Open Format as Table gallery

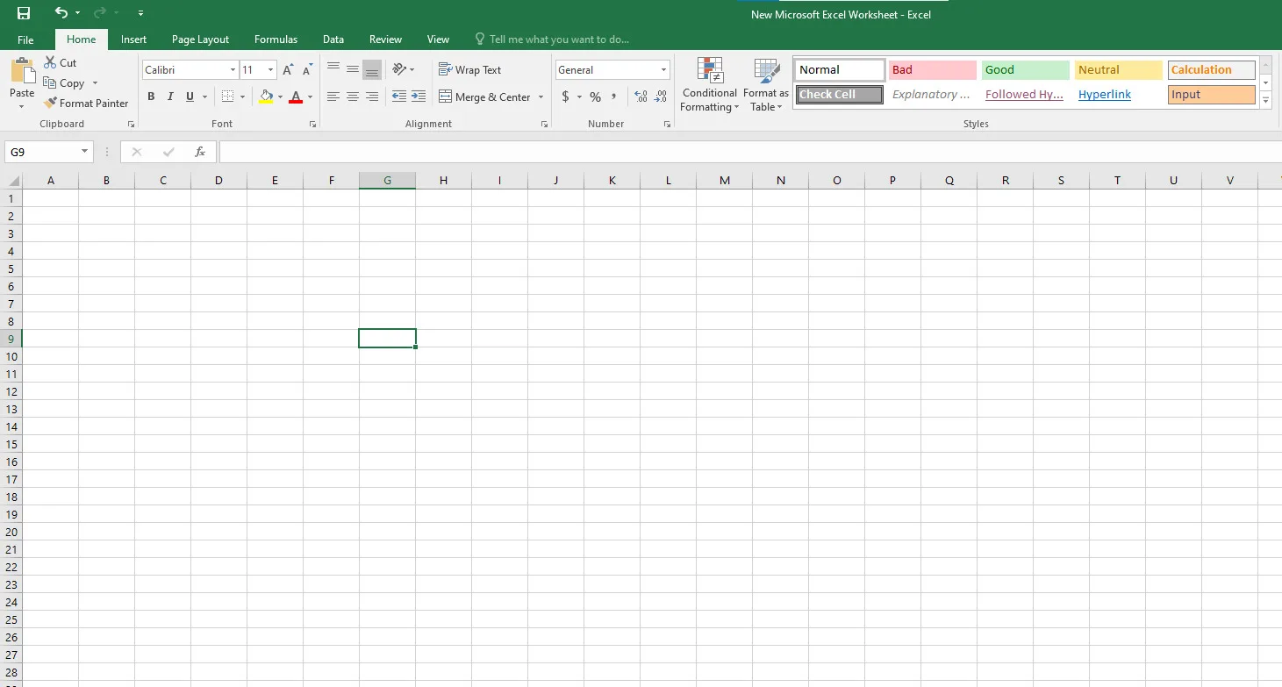coord(766,85)
